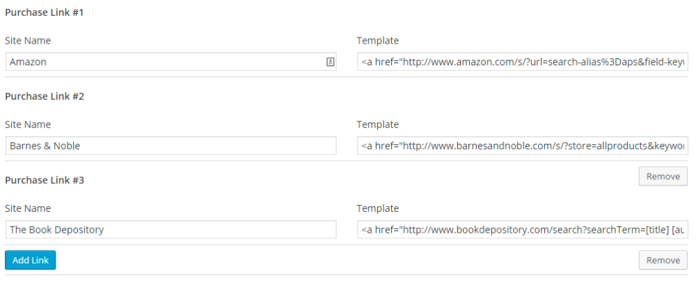
Task: Click the autofill contact icon in the Amazon field
Action: pos(330,62)
